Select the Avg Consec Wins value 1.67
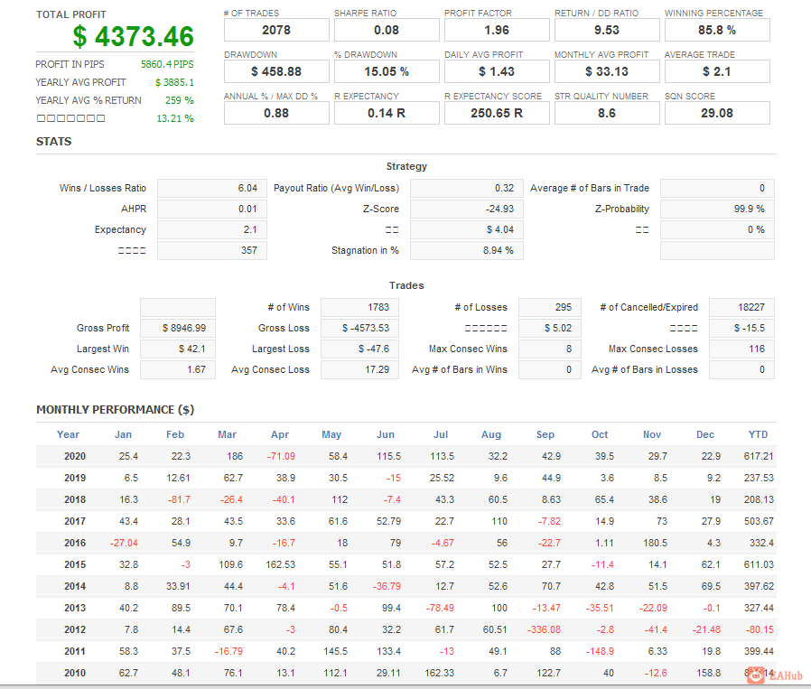The width and height of the screenshot is (811, 689). tap(177, 369)
